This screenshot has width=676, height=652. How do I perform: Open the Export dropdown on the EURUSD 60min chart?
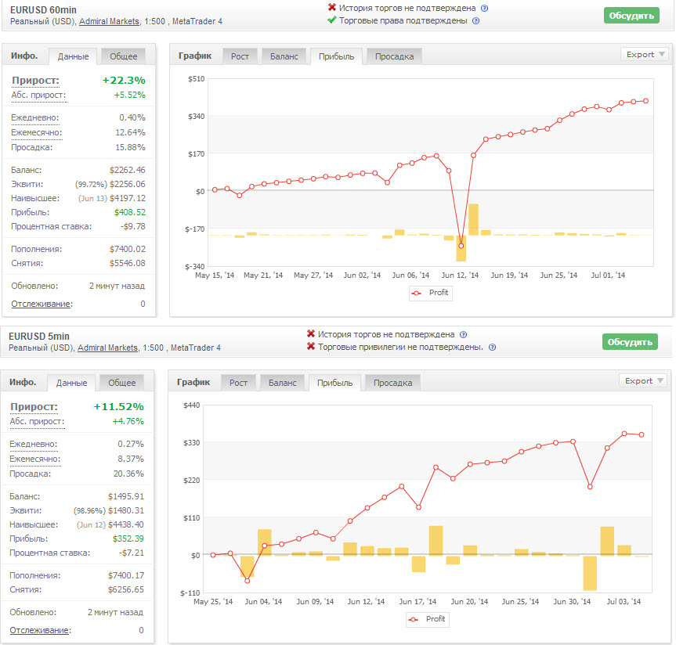coord(645,55)
